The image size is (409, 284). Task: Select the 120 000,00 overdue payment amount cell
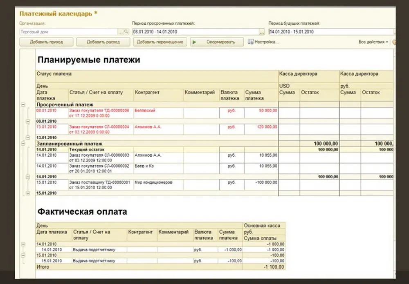point(261,129)
